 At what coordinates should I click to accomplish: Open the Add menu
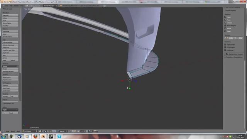click(x=11, y=6)
